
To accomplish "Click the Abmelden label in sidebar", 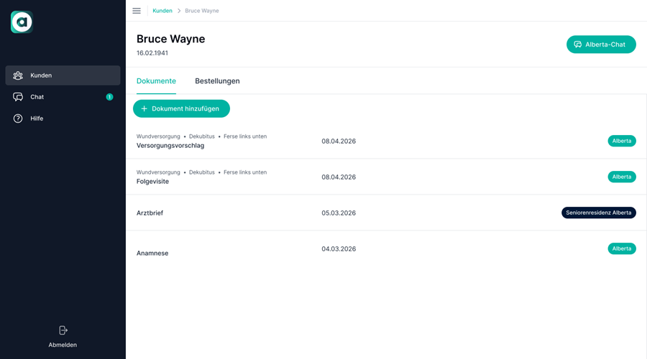I will [63, 345].
